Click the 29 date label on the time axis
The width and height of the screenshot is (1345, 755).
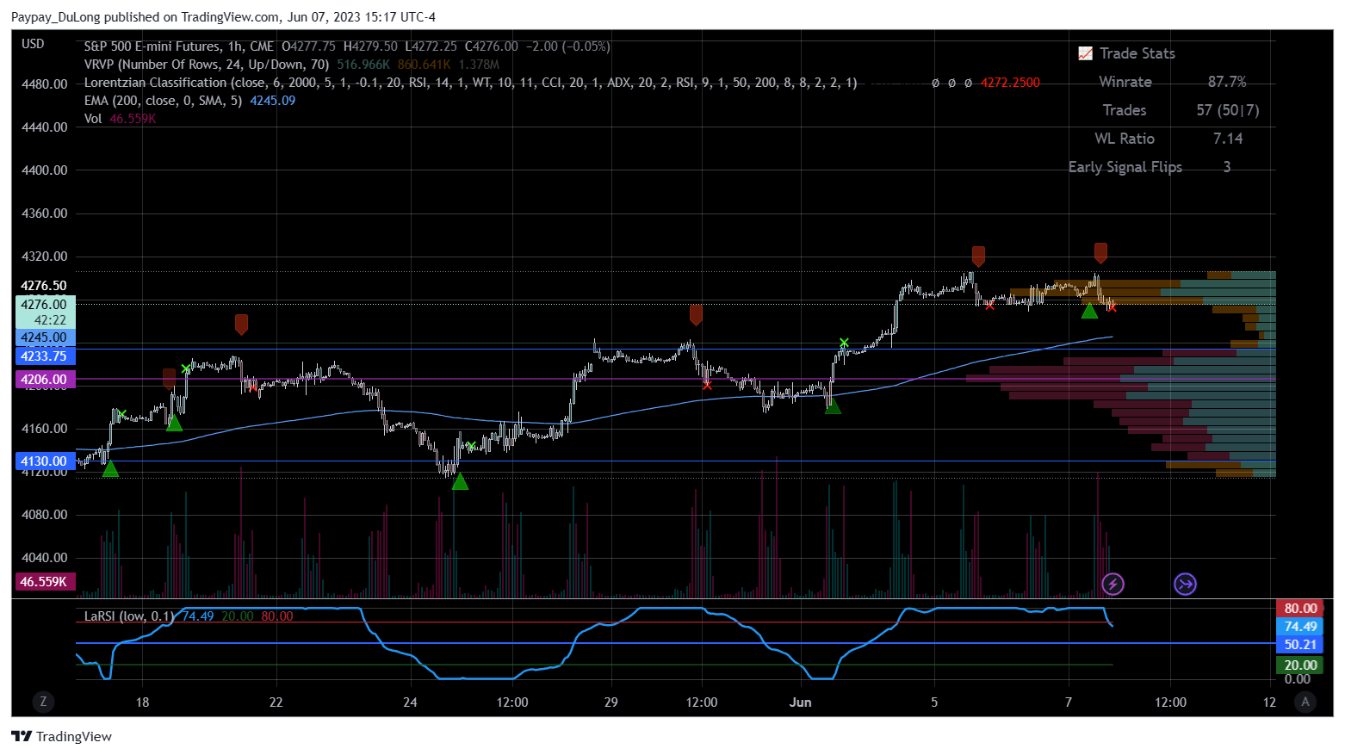coord(611,702)
